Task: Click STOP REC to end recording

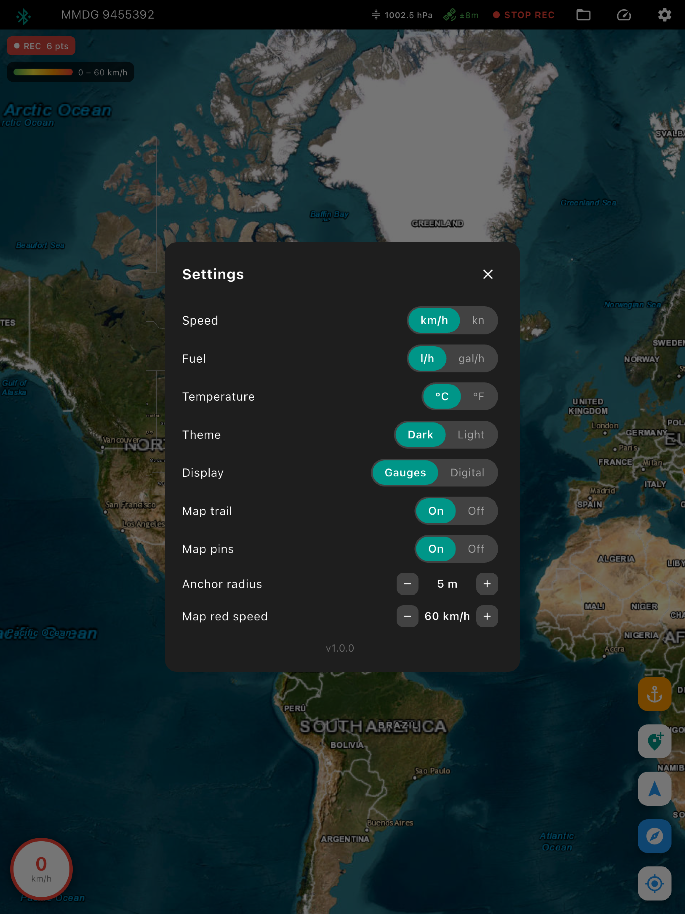Action: pos(523,15)
